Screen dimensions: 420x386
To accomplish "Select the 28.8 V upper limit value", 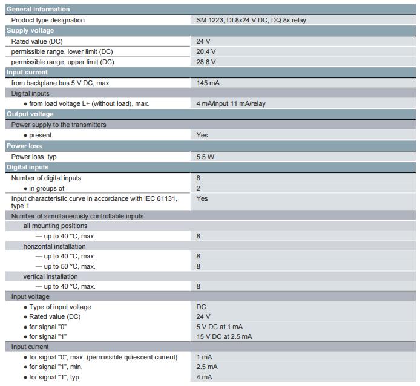I will point(206,62).
